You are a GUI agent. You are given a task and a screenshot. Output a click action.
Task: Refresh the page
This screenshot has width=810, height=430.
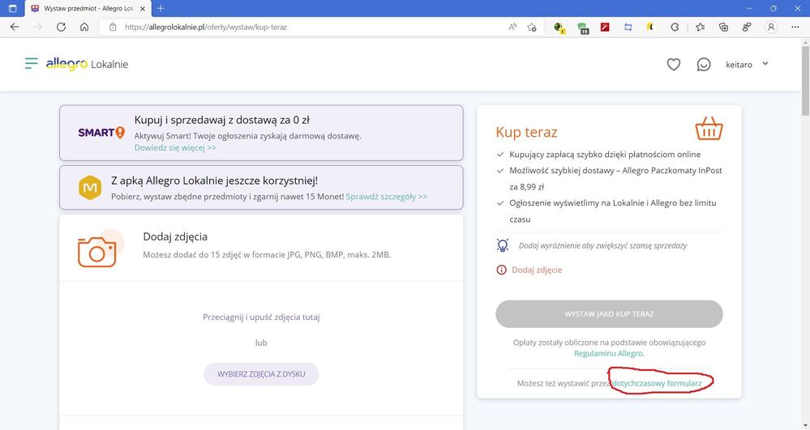pyautogui.click(x=61, y=27)
